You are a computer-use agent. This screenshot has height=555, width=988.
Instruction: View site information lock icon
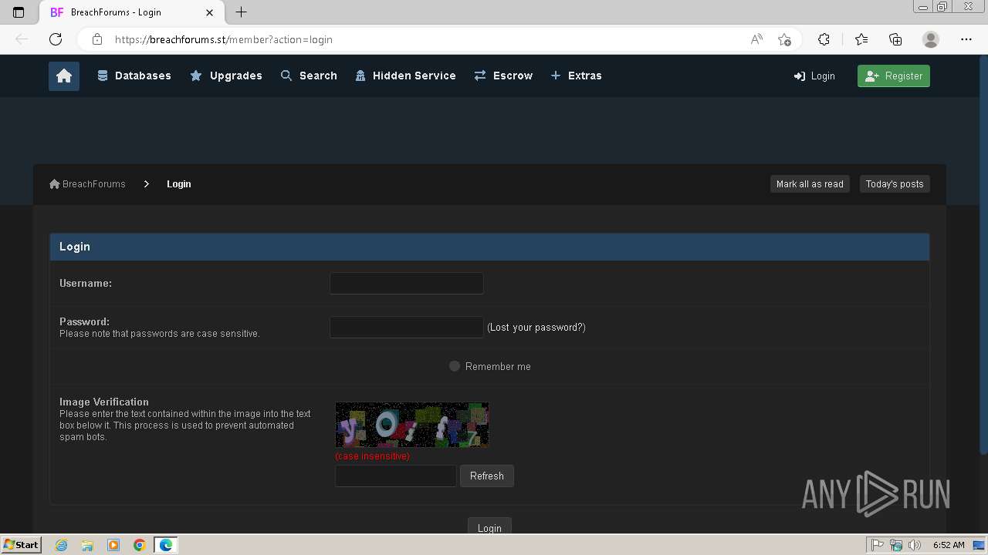(97, 39)
